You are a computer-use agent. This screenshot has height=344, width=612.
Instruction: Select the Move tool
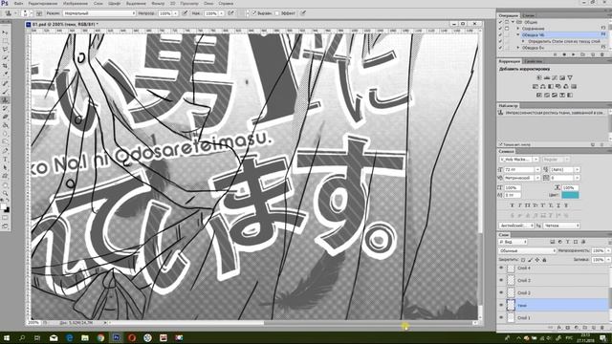pos(5,32)
